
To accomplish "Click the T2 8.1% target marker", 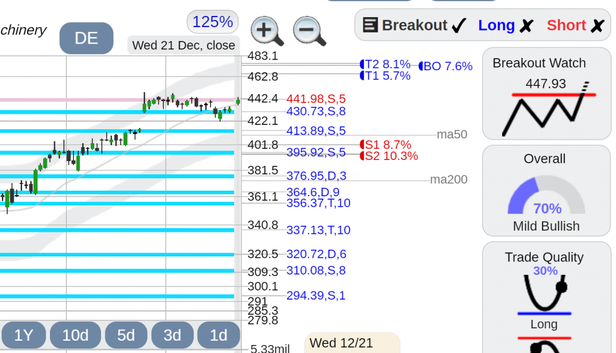I will coord(386,64).
